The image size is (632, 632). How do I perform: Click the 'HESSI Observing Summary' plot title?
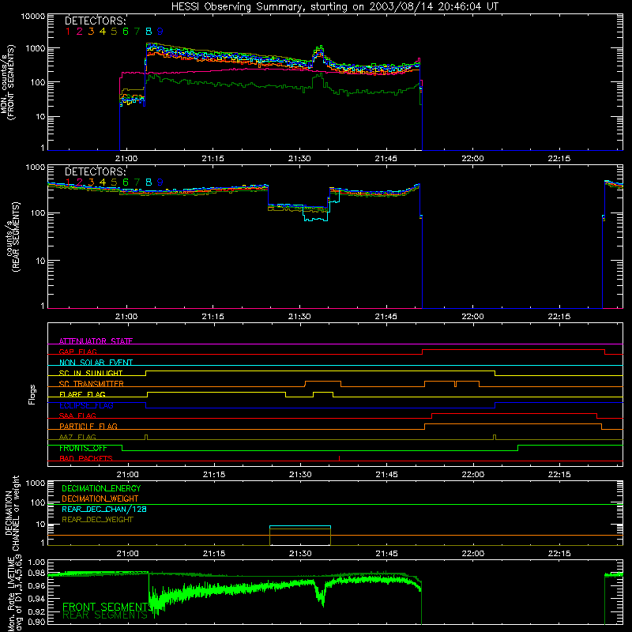[334, 7]
